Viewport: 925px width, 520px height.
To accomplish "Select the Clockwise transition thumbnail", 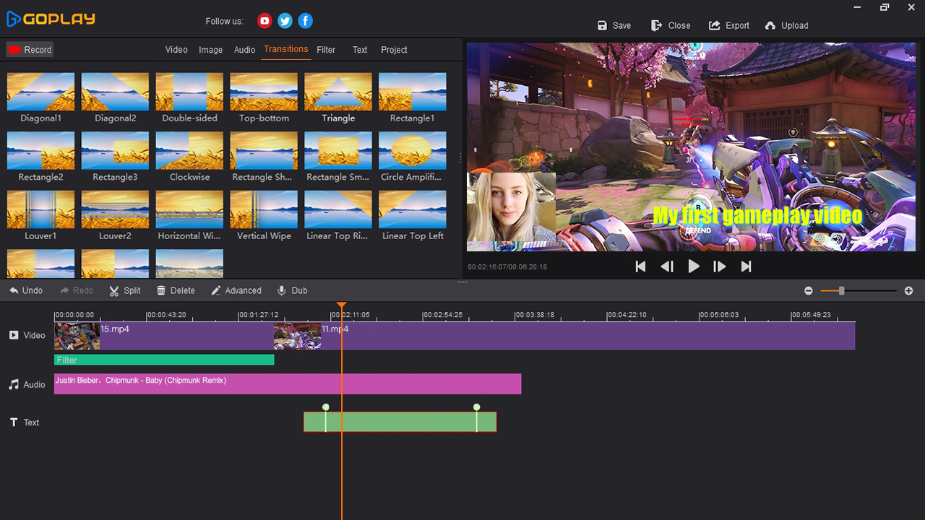I will 189,152.
